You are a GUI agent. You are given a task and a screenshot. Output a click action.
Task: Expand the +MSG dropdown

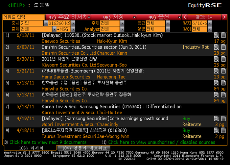(x=73, y=29)
